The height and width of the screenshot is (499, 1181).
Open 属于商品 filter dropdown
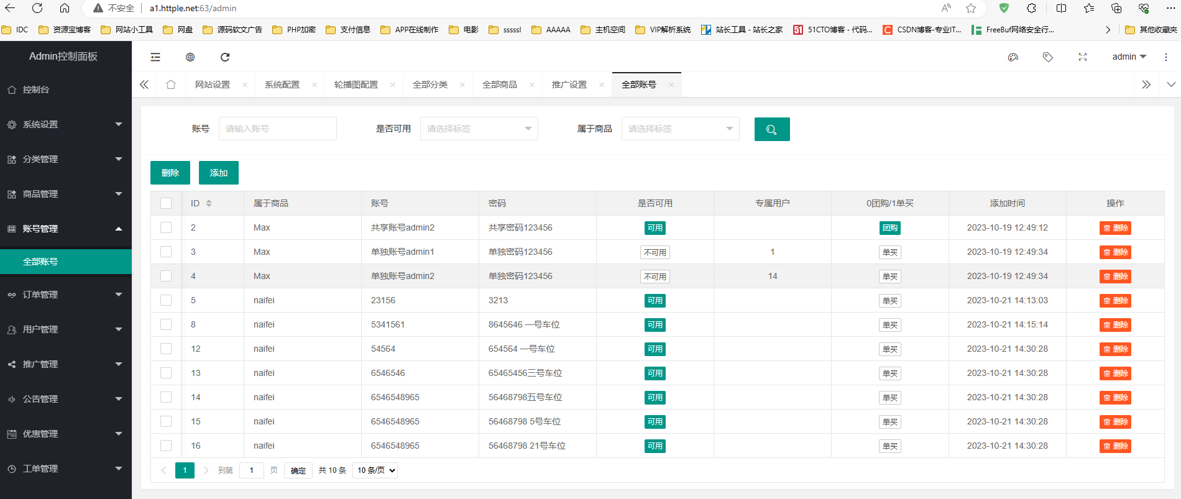tap(681, 129)
